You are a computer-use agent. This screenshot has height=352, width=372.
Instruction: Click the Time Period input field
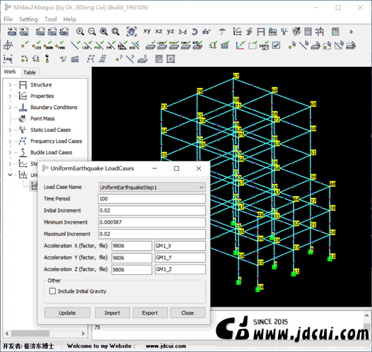(x=152, y=199)
